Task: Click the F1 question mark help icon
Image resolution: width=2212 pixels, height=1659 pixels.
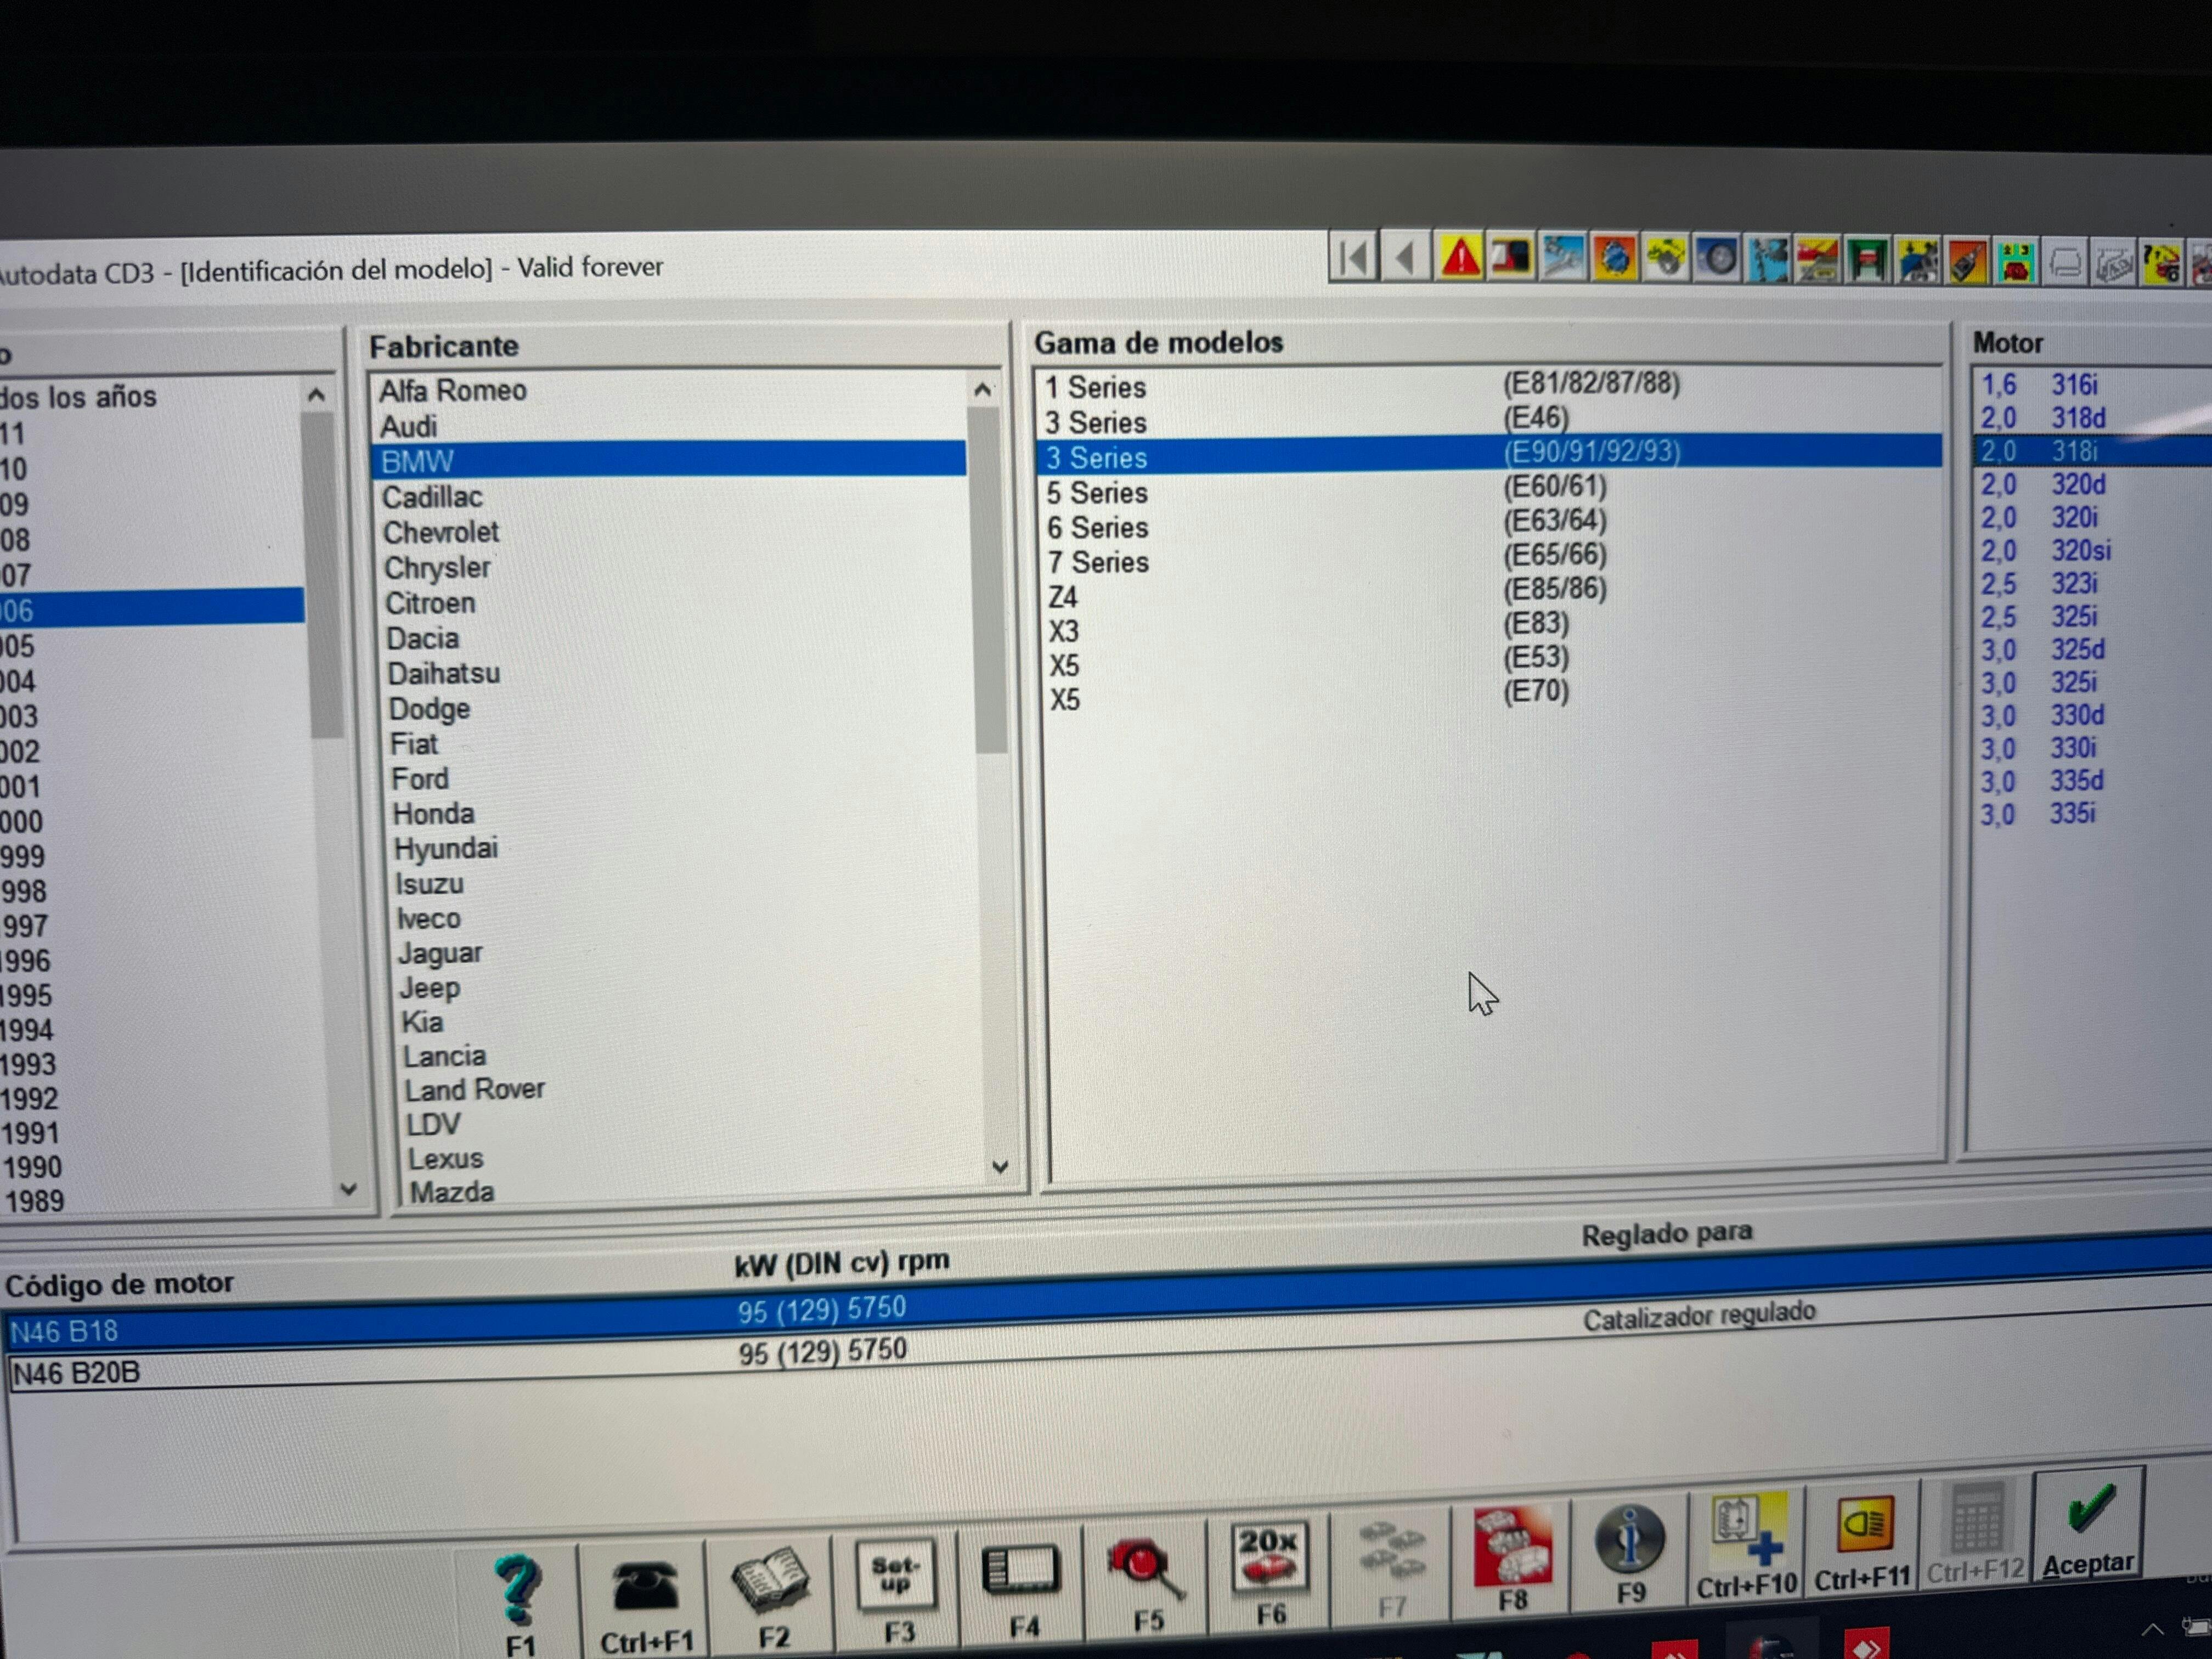Action: (x=519, y=1590)
